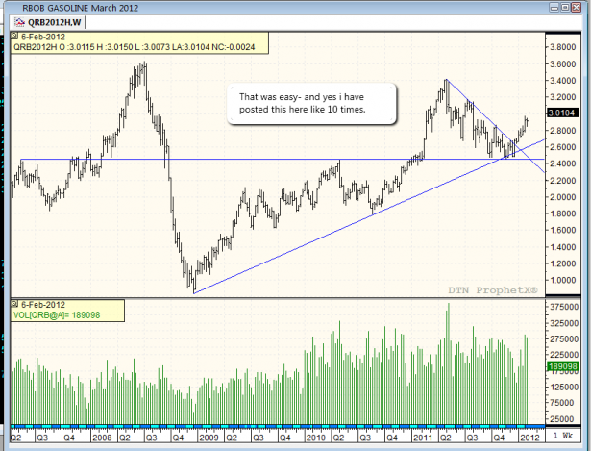
Task: Maximize the RBOB GASOLINE chart window
Action: [x=565, y=7]
